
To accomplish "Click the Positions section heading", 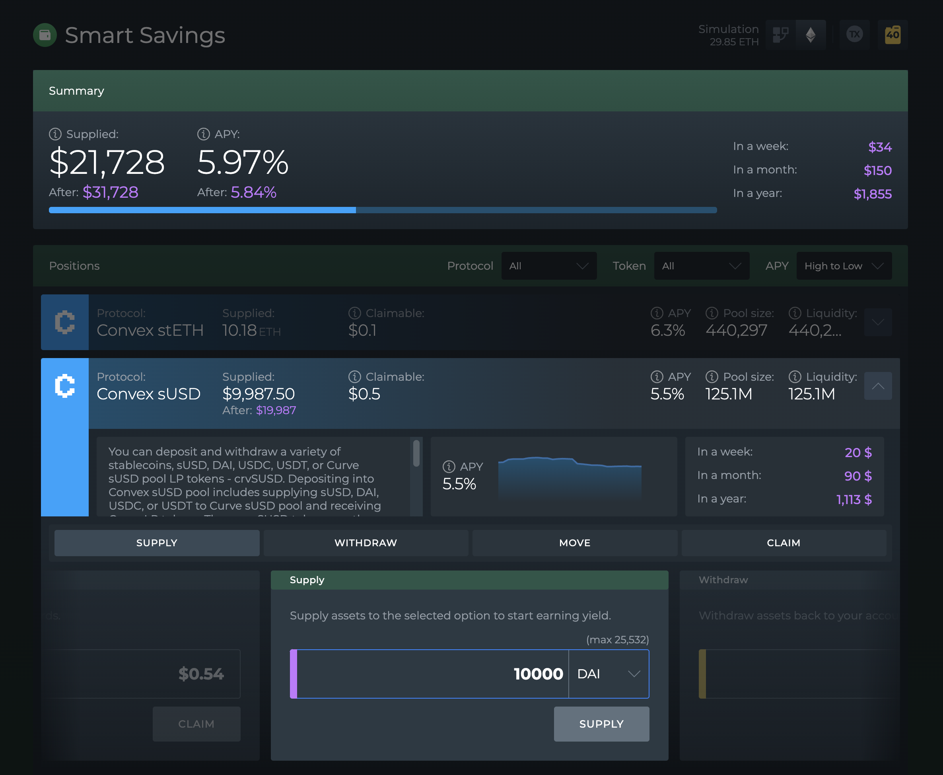I will (x=74, y=266).
